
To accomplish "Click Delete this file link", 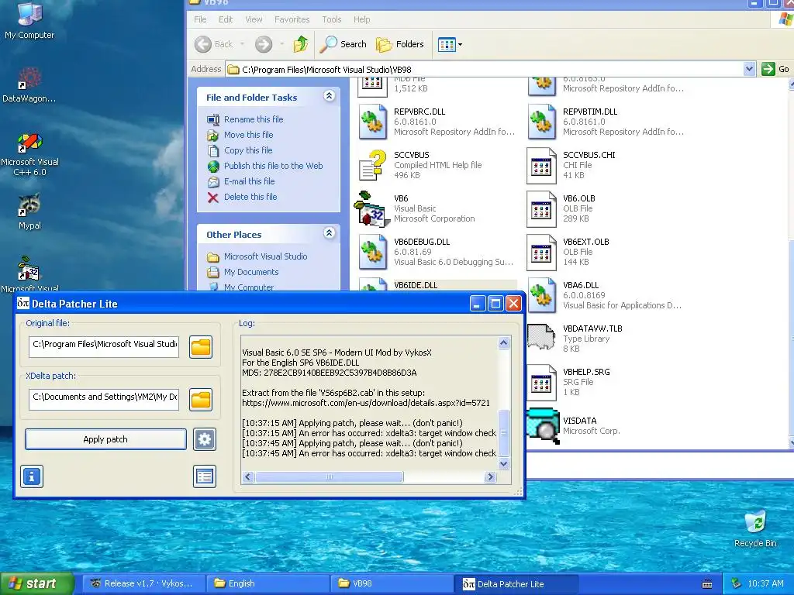I will [250, 197].
